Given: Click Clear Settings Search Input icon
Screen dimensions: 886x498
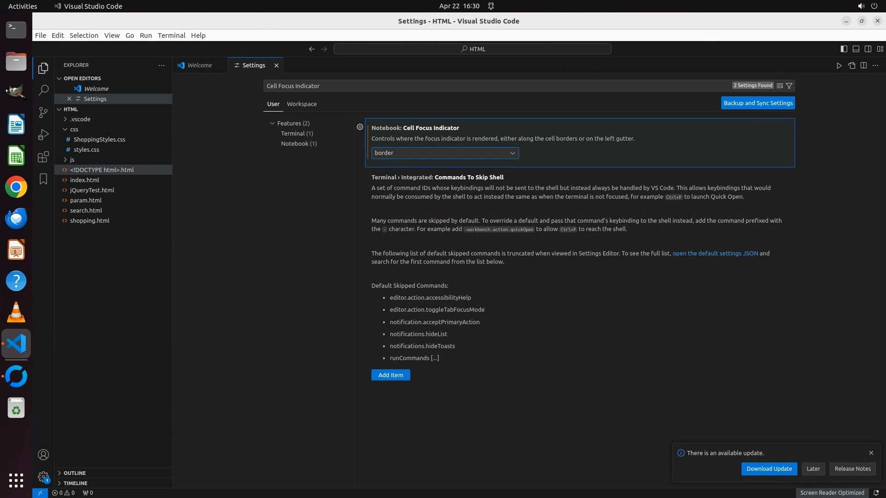Looking at the screenshot, I should pos(780,86).
